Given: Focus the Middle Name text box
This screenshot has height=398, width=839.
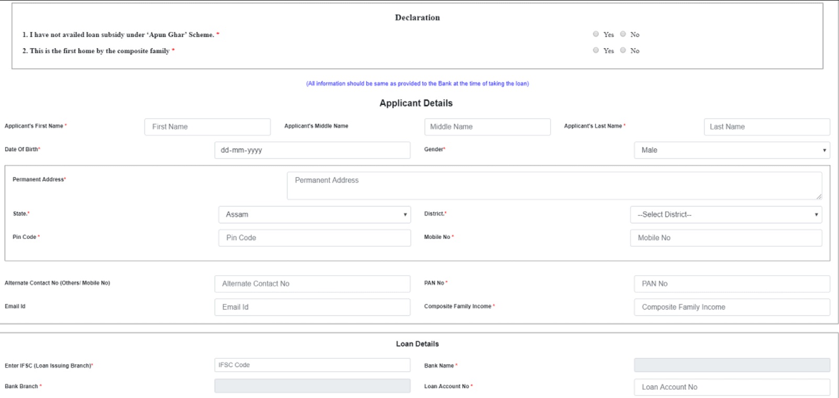Looking at the screenshot, I should tap(487, 127).
